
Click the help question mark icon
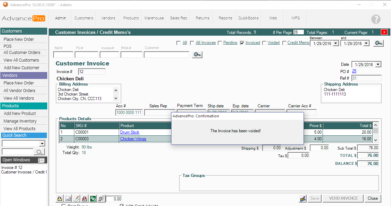pos(376,19)
